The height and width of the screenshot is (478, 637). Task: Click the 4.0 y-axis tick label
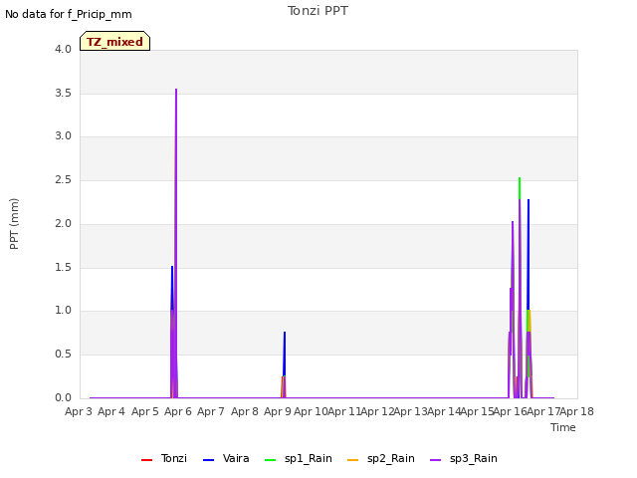63,49
